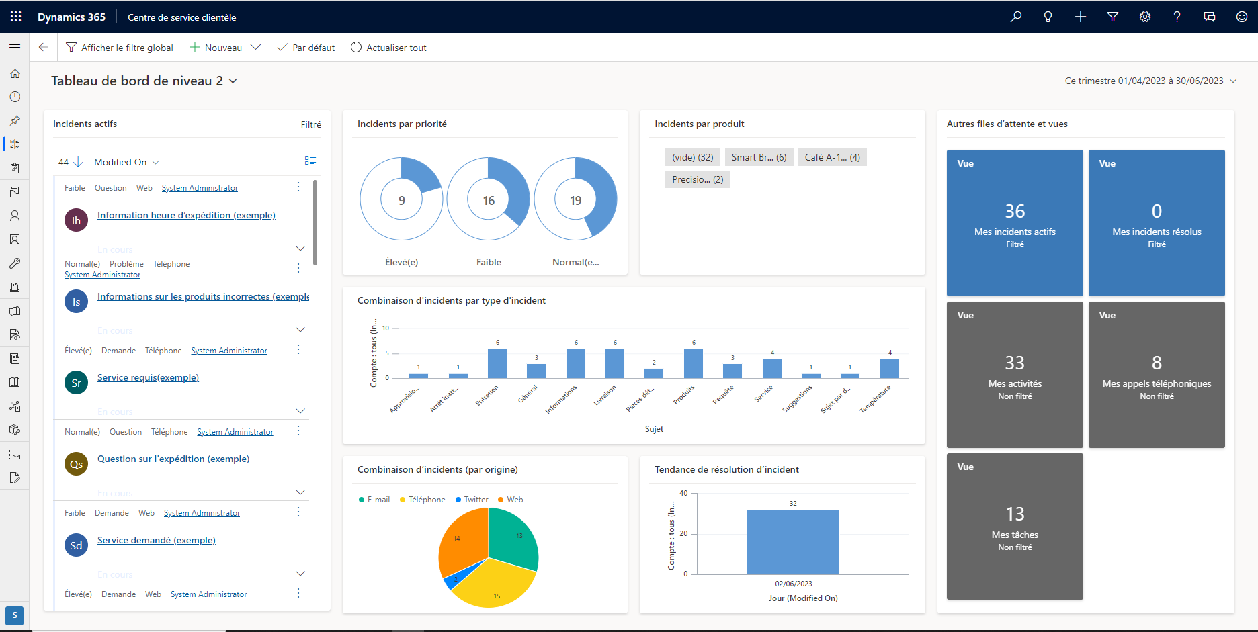This screenshot has height=632, width=1258.
Task: Expand Informations sur les produits incorrectes card
Action: [300, 330]
